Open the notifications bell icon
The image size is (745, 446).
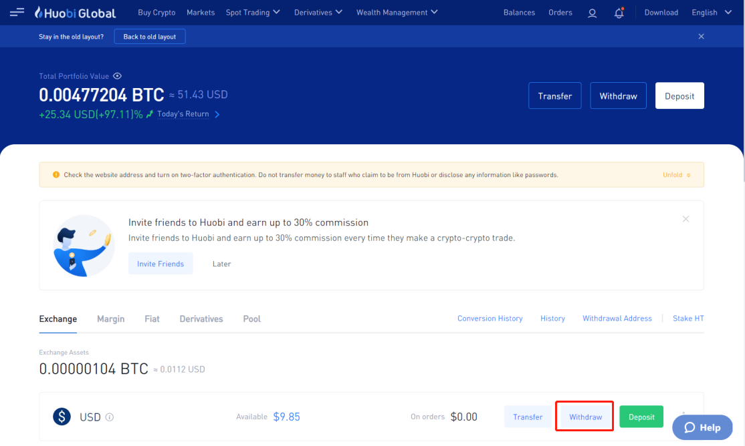[x=619, y=13]
